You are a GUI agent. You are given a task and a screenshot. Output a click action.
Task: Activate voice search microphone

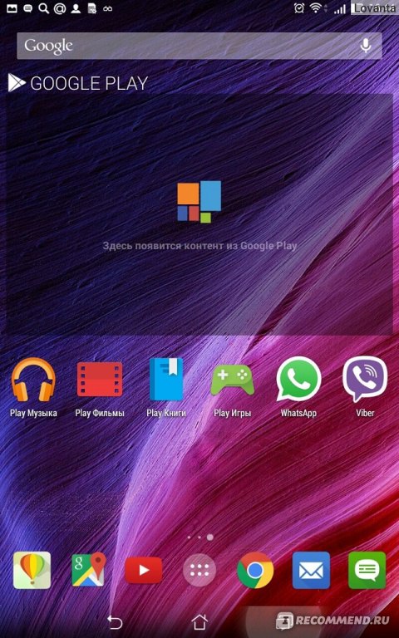pos(366,46)
